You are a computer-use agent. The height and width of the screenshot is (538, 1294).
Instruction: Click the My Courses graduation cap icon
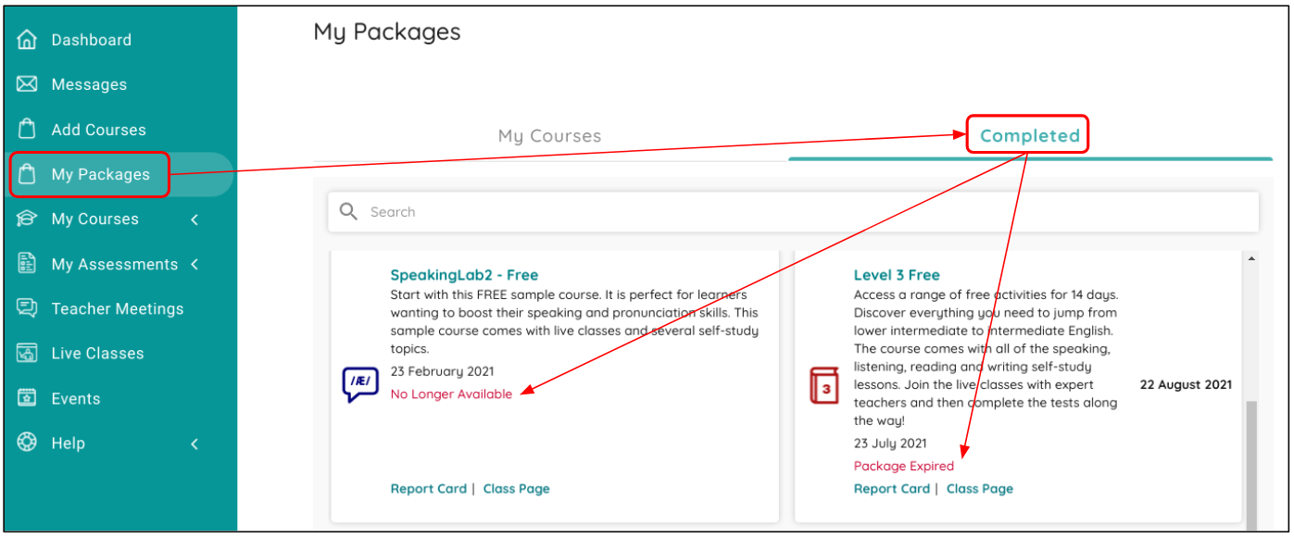coord(28,219)
